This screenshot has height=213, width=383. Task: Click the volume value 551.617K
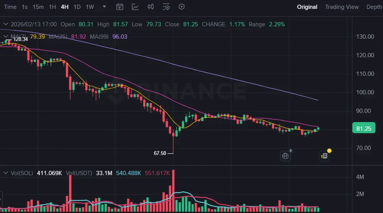[x=157, y=173]
